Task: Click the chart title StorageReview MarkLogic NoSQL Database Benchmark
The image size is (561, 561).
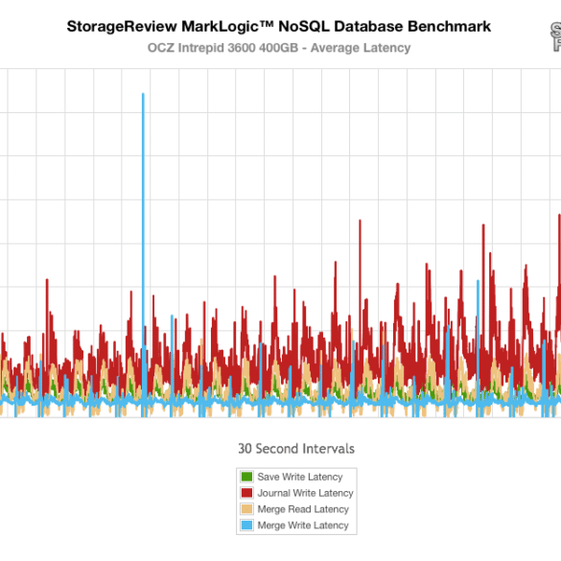Action: coord(279,27)
